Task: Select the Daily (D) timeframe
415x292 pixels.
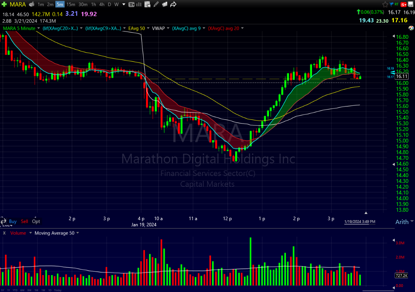Action: [109, 5]
